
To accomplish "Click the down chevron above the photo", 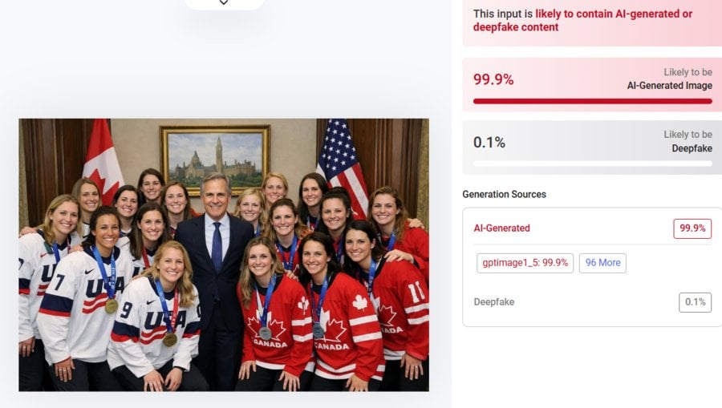I will tap(224, 2).
